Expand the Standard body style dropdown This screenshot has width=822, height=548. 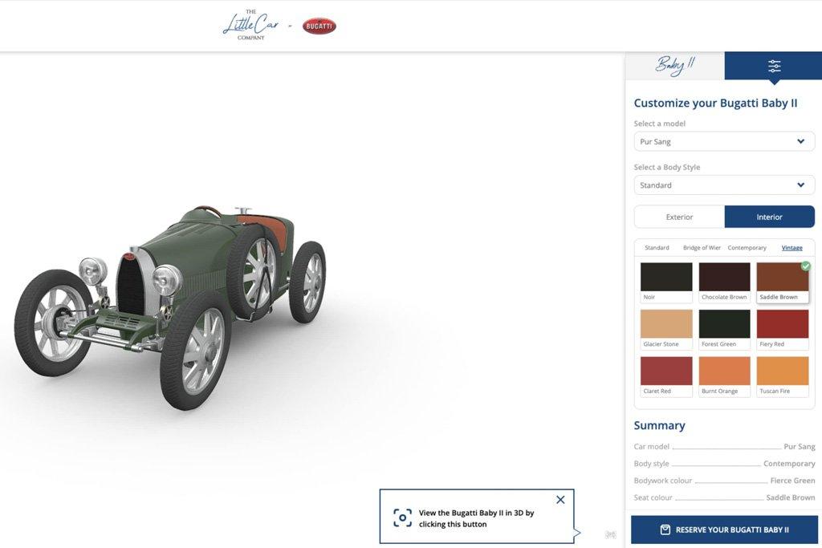(x=724, y=185)
